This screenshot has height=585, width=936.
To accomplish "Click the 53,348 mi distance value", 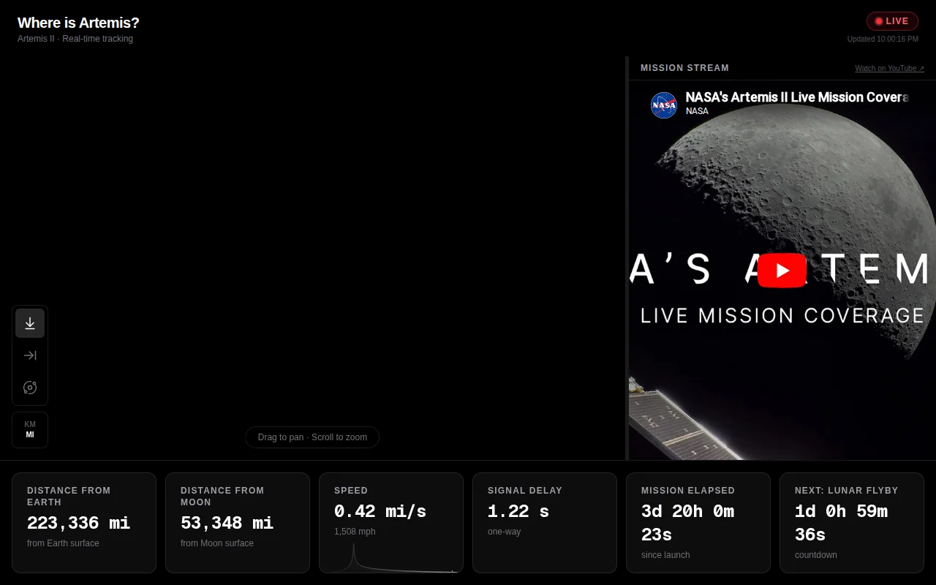I will point(227,523).
